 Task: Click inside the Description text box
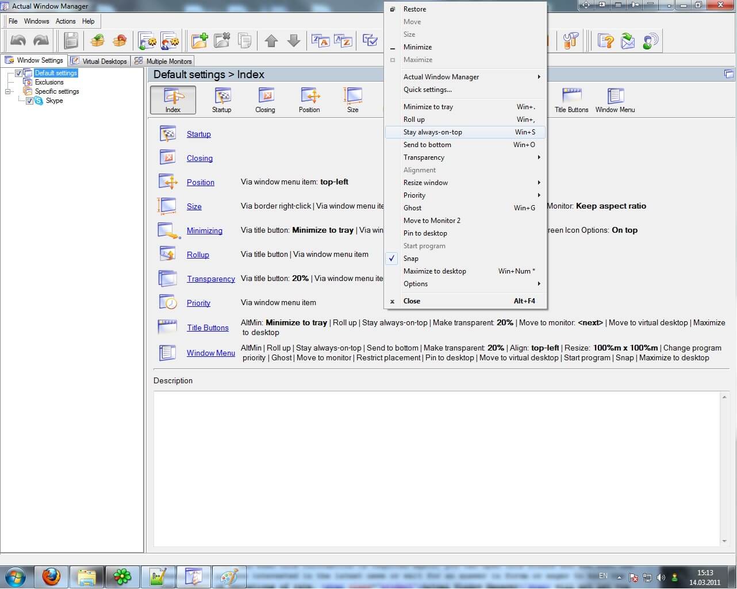436,469
